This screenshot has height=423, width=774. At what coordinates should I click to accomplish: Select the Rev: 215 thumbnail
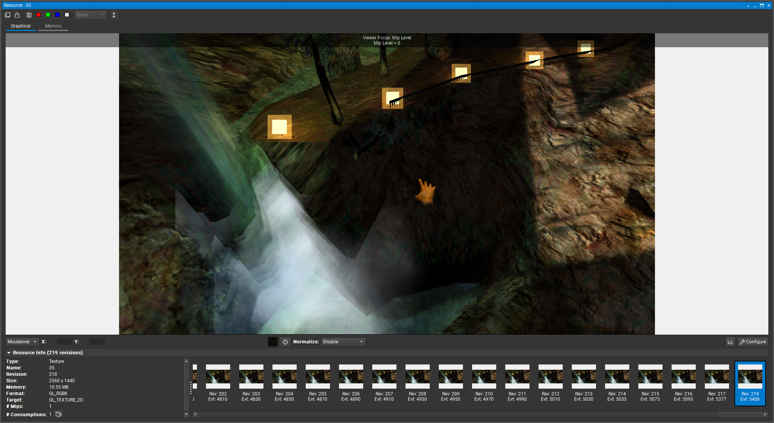coord(650,383)
